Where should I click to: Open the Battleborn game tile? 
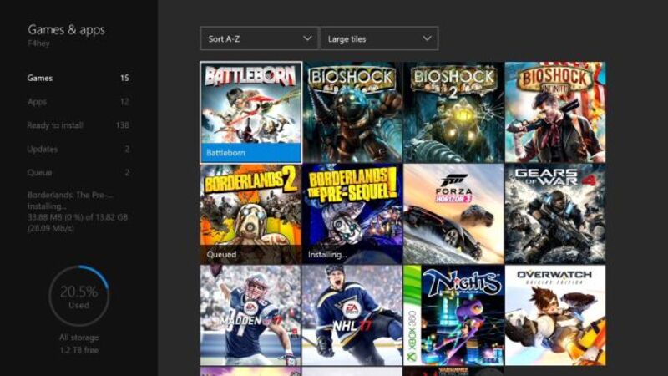coord(250,111)
